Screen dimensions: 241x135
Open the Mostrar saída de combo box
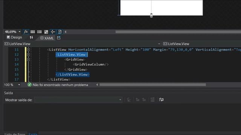pos(78,100)
